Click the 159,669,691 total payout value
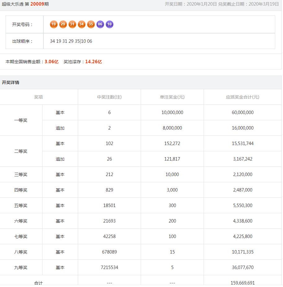The image size is (283, 287). [x=243, y=283]
